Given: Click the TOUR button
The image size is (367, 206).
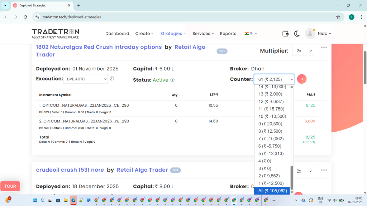Looking at the screenshot, I should (10, 186).
